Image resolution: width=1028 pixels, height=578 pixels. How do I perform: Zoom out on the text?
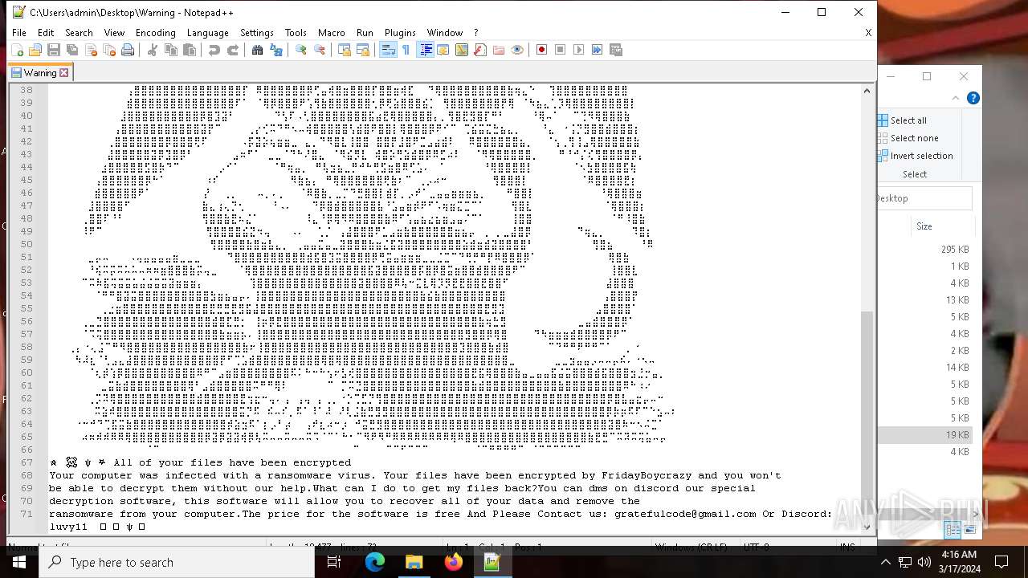click(320, 50)
